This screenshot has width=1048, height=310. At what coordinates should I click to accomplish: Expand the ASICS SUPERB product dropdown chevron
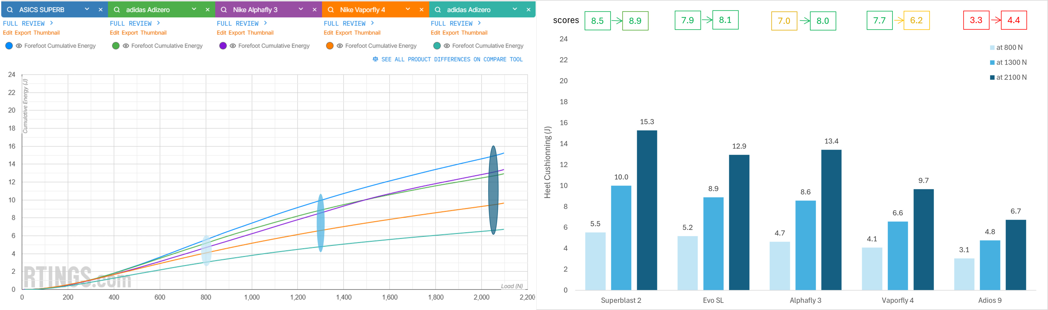(87, 9)
